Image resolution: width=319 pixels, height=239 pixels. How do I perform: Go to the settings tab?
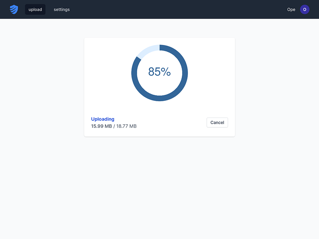click(62, 9)
